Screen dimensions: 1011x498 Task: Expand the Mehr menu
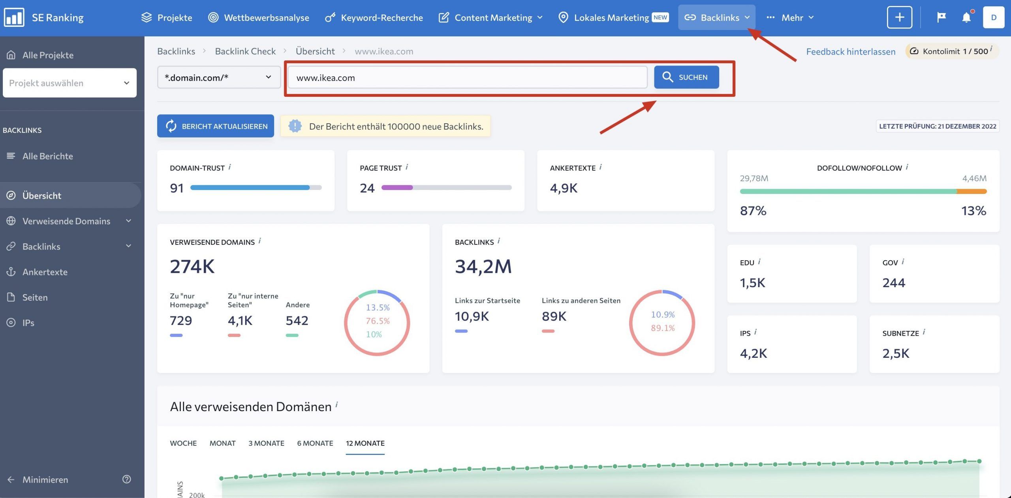click(790, 17)
